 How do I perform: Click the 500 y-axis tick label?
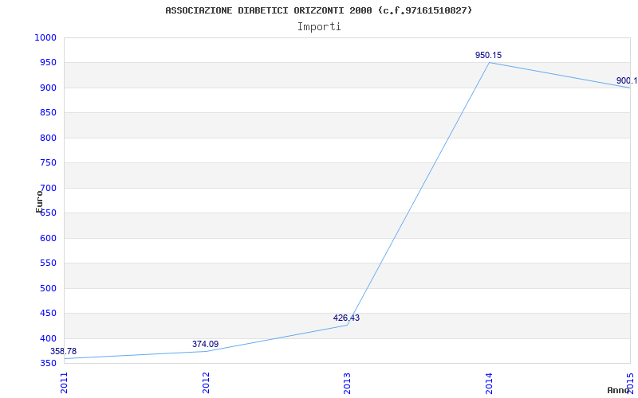(x=48, y=288)
